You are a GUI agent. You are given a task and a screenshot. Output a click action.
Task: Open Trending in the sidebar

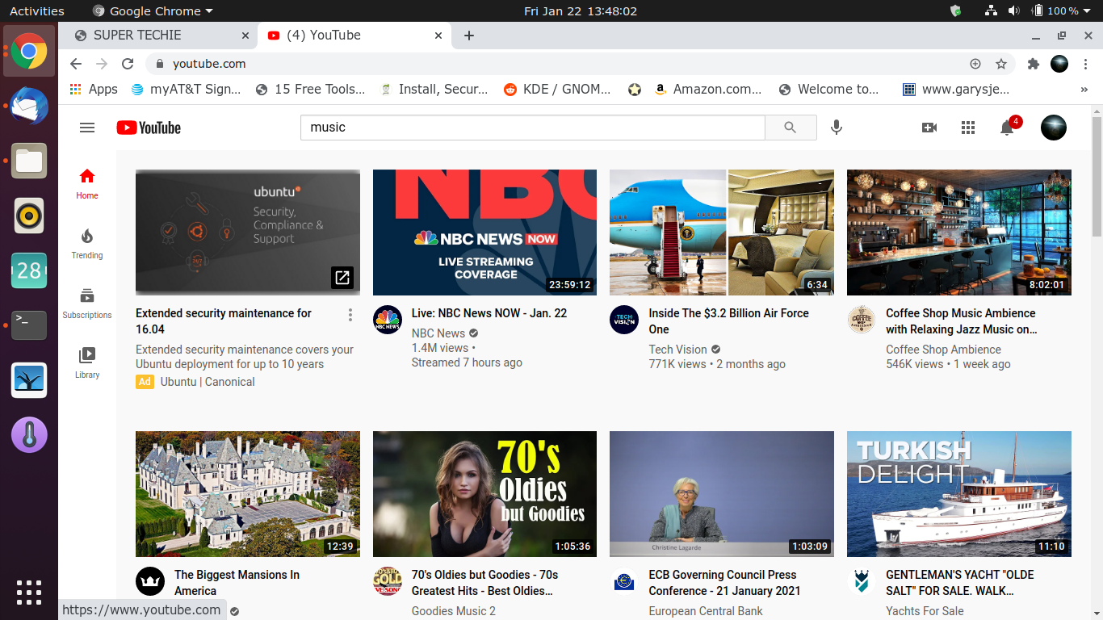pos(87,243)
